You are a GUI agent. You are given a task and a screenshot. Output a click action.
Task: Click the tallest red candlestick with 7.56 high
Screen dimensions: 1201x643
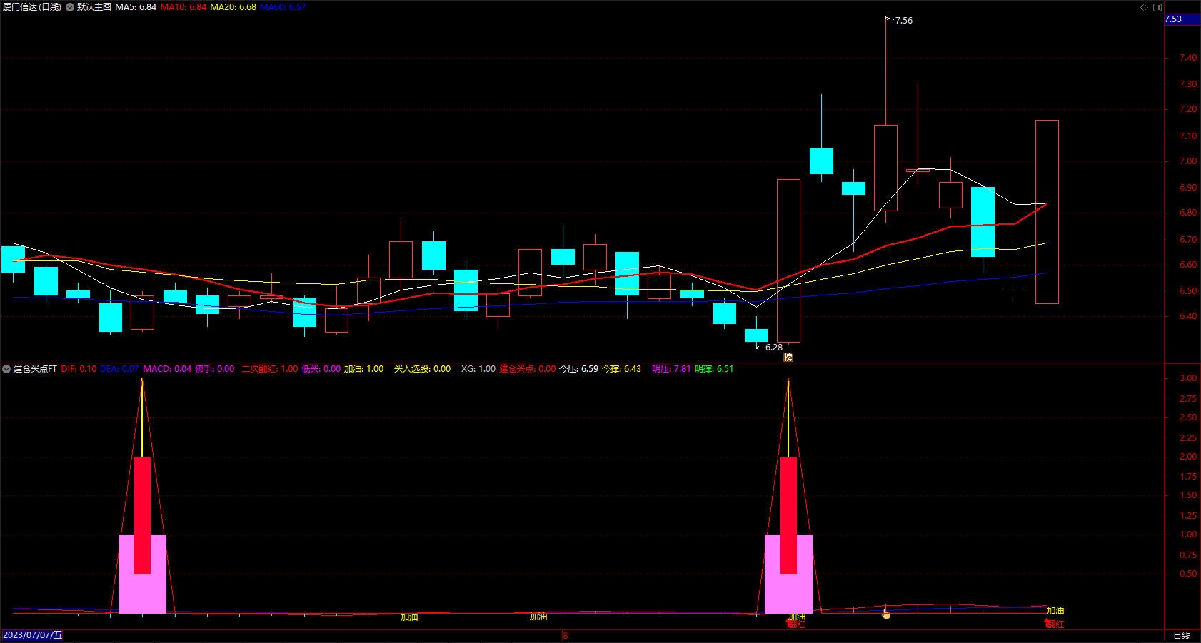point(885,168)
